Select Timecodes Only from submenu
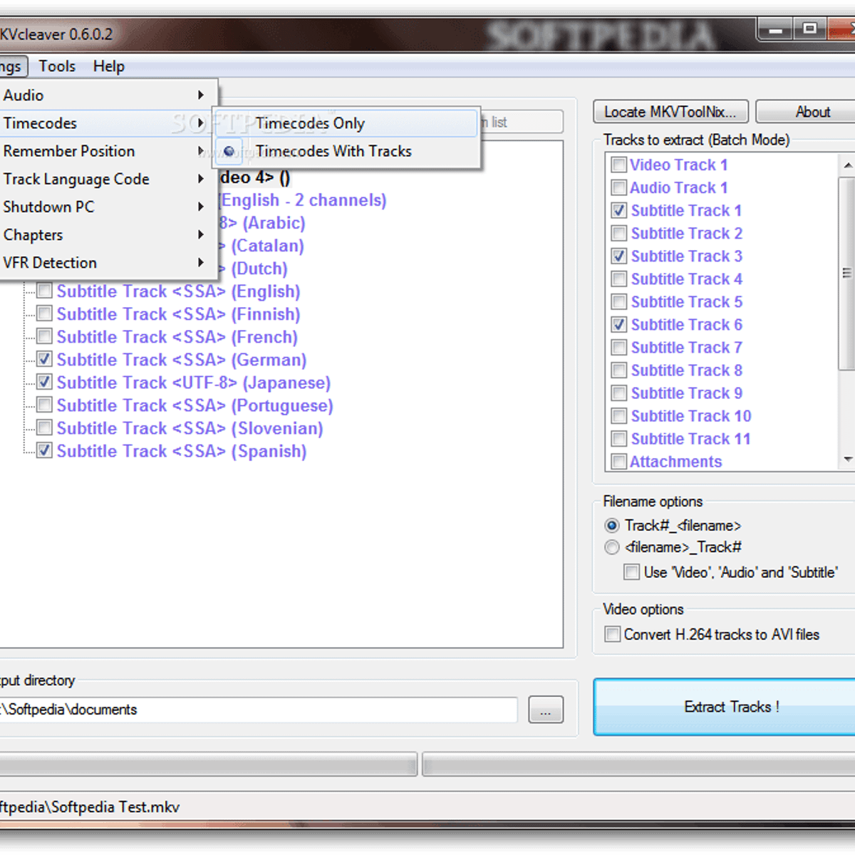This screenshot has height=855, width=855. [x=309, y=123]
